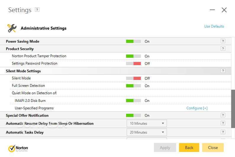Click the IMAPI 2.0 Disk Burn label
The height and width of the screenshot is (157, 235).
click(30, 101)
